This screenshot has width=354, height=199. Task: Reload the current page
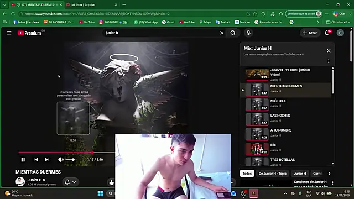tap(13, 14)
